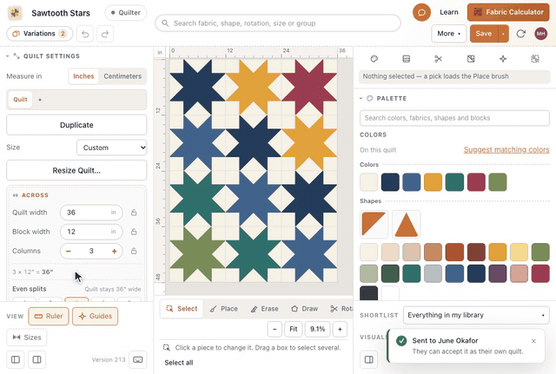This screenshot has width=556, height=374.
Task: Open the chat bubble comments button
Action: tap(421, 12)
